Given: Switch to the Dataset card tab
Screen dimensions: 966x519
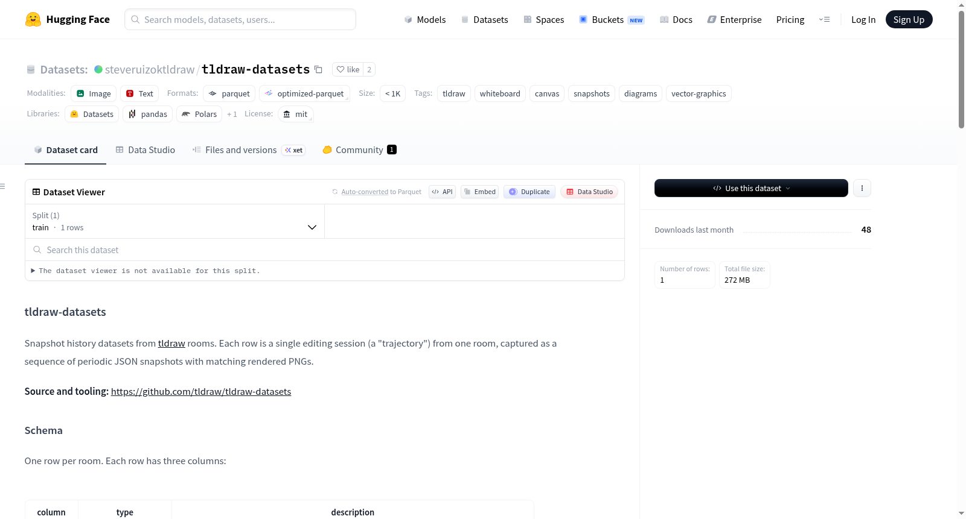Looking at the screenshot, I should (65, 150).
